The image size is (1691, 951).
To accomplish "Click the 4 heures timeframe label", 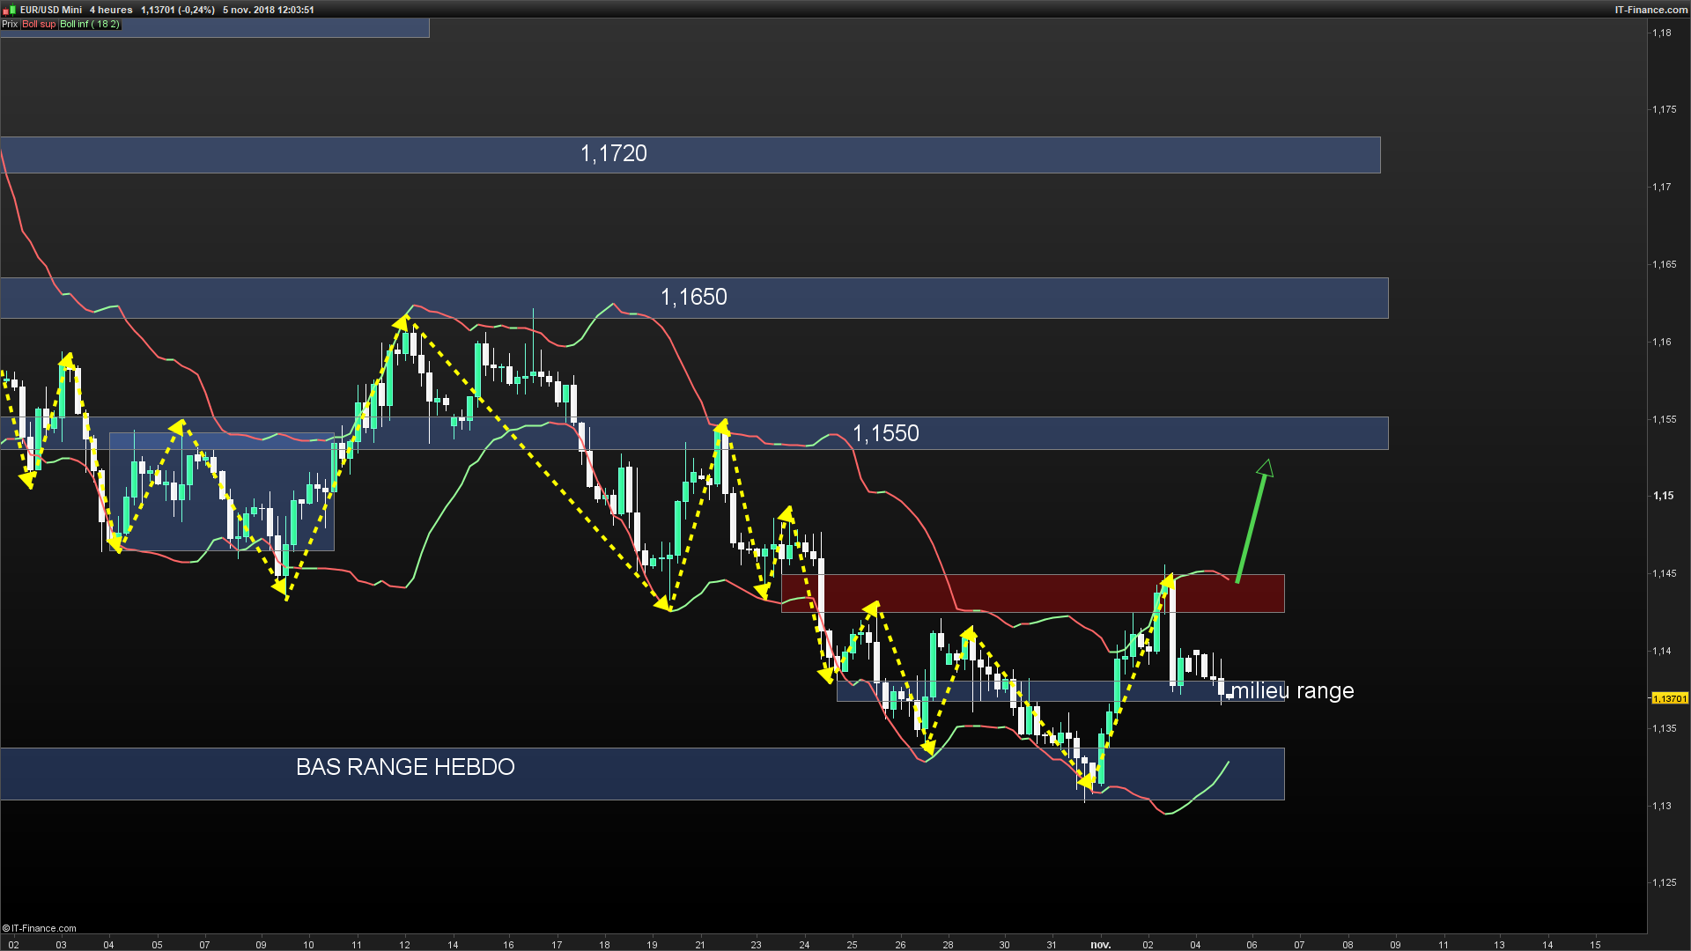I will coord(111,10).
